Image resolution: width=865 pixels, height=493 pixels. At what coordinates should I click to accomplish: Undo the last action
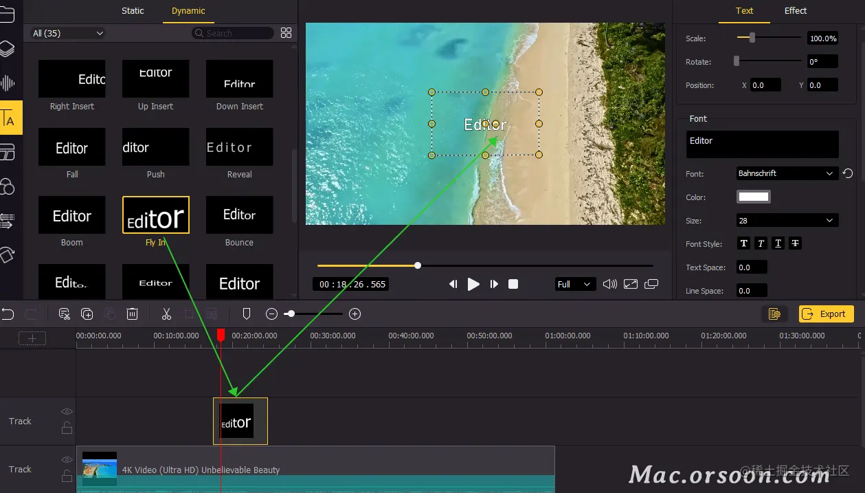pos(8,314)
